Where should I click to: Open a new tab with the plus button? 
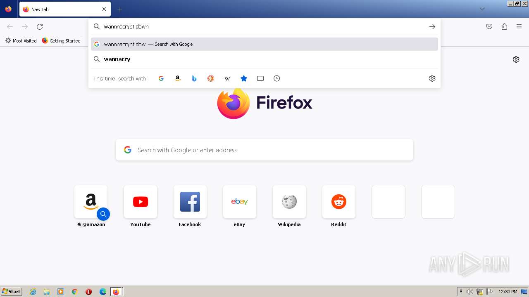coord(119,9)
